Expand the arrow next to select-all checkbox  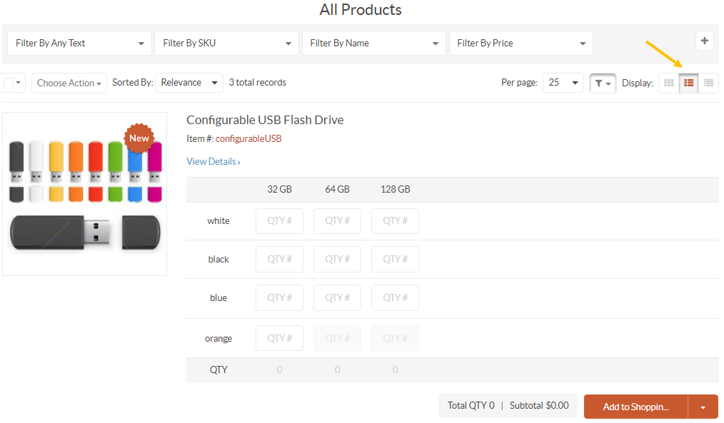[x=19, y=83]
